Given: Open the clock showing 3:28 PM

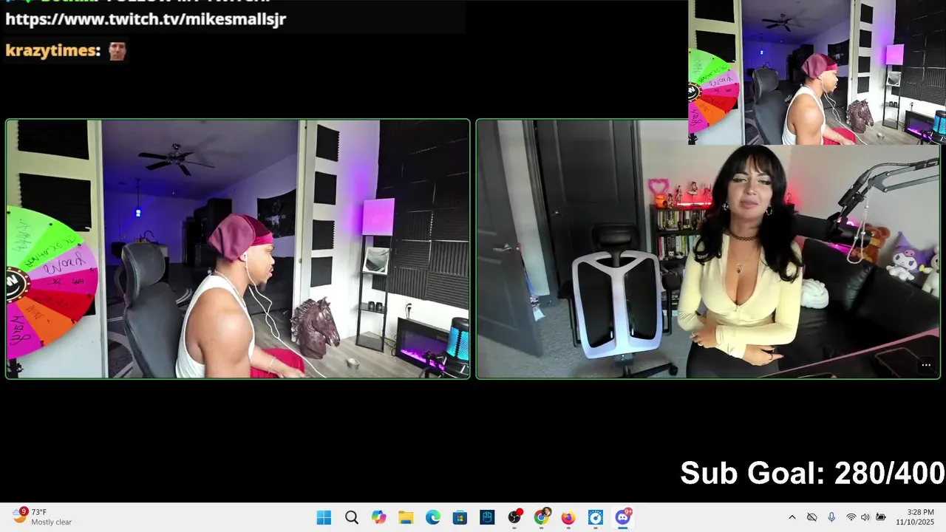Looking at the screenshot, I should [x=915, y=517].
